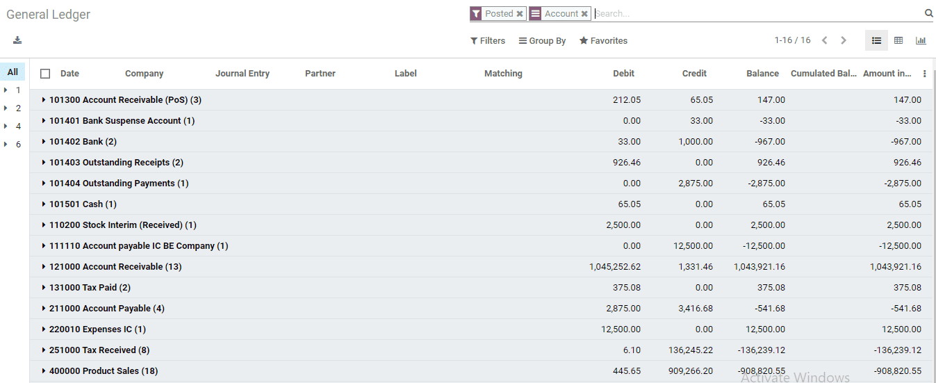Go to next page arrow

(x=844, y=40)
